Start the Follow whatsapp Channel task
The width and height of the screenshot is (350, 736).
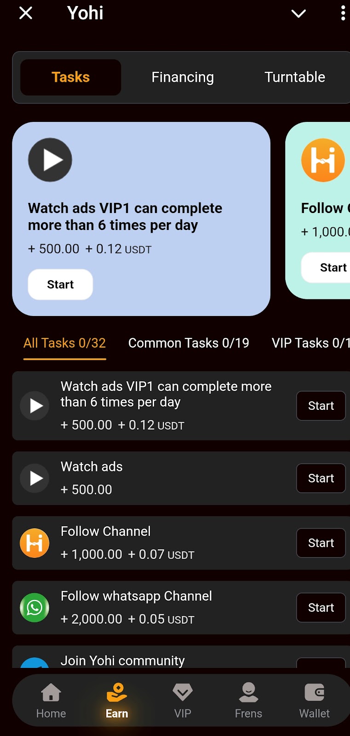click(321, 608)
